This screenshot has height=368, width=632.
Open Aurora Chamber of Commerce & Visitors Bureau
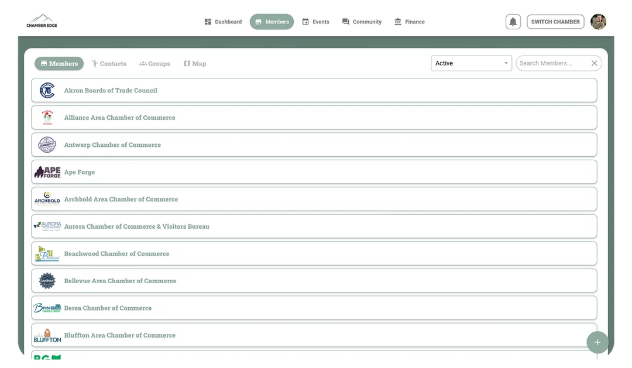click(314, 226)
